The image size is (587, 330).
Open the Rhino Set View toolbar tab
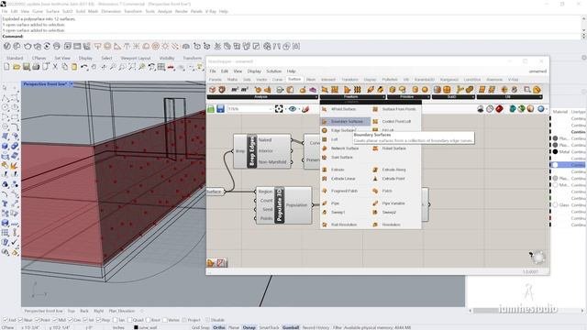tap(62, 59)
